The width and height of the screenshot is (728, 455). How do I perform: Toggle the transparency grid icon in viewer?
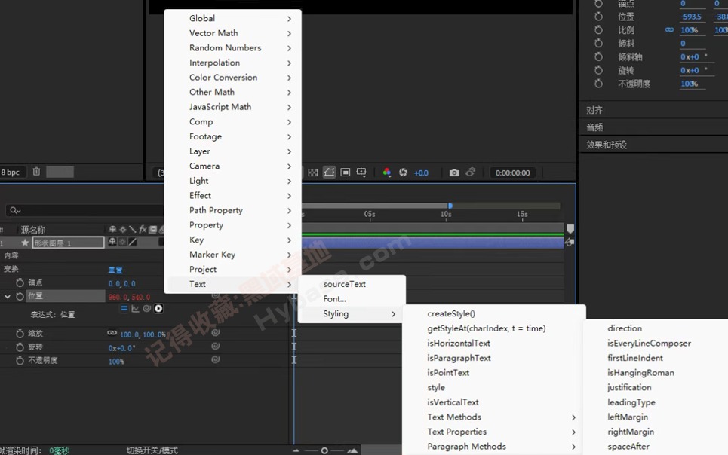[x=313, y=173]
